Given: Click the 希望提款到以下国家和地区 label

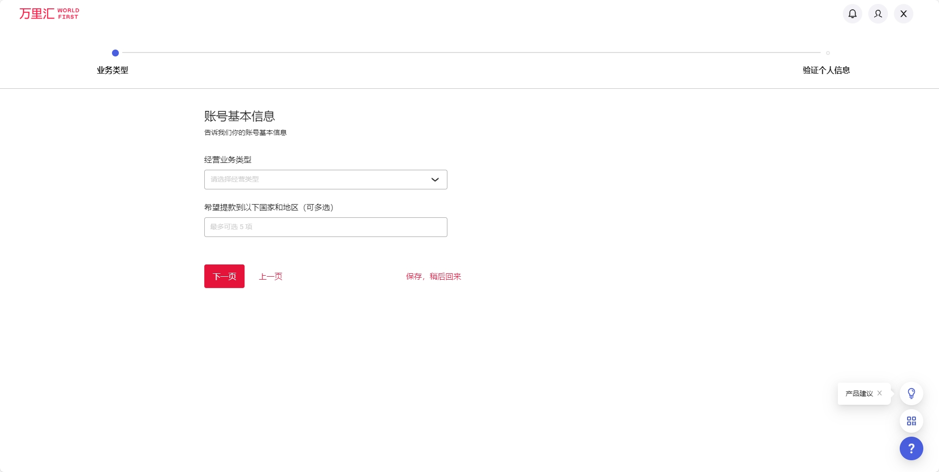Looking at the screenshot, I should [x=269, y=208].
